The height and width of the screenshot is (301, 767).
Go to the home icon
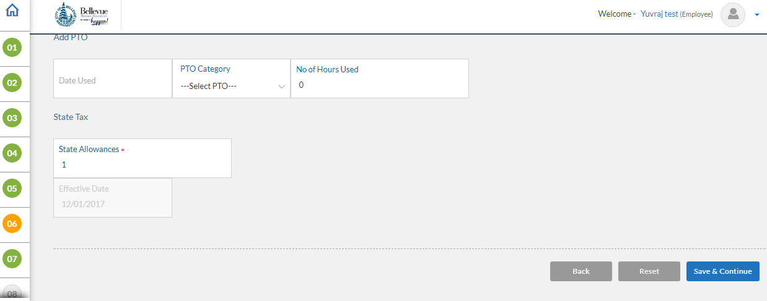(x=12, y=10)
